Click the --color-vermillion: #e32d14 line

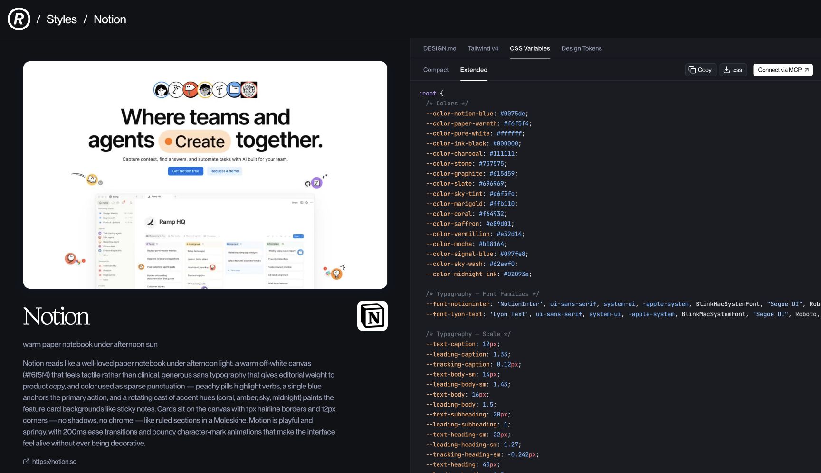point(475,234)
